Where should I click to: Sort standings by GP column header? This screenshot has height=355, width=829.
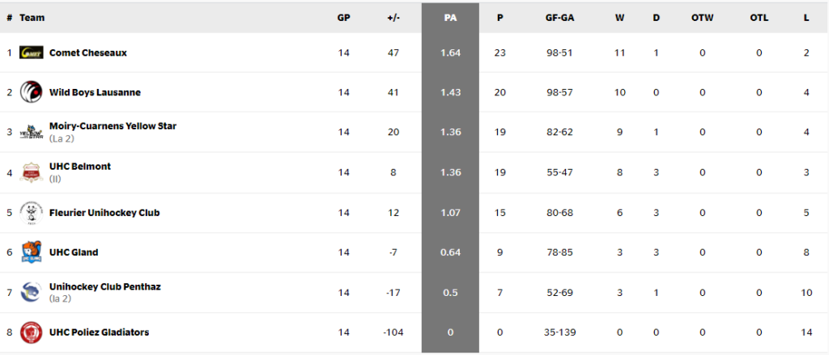click(343, 18)
